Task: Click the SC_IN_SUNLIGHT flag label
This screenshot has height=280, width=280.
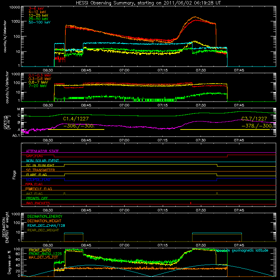Action: tap(40, 165)
